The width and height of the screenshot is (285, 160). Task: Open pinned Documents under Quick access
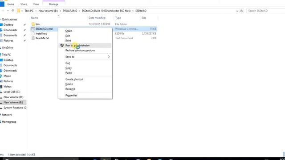click(x=10, y=35)
